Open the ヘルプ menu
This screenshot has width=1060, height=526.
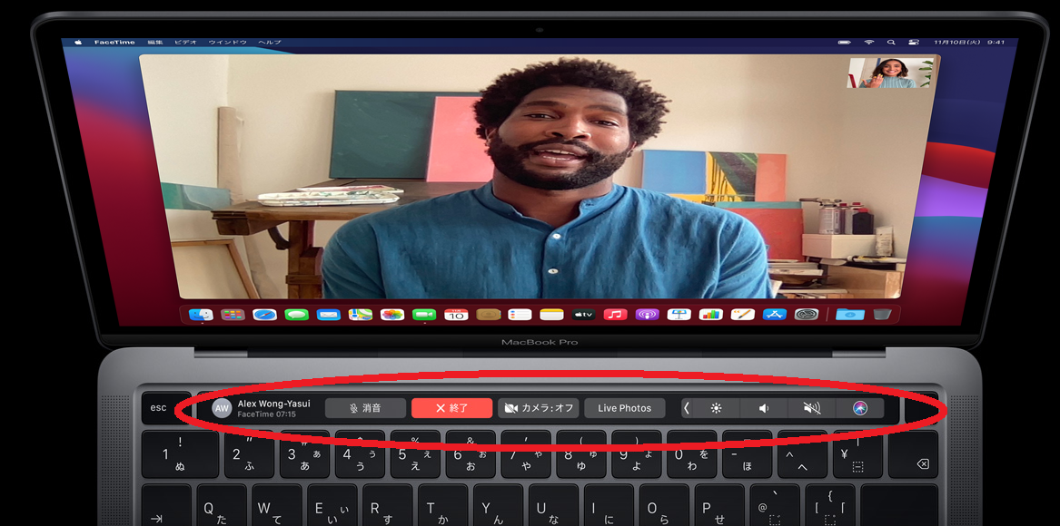(269, 42)
